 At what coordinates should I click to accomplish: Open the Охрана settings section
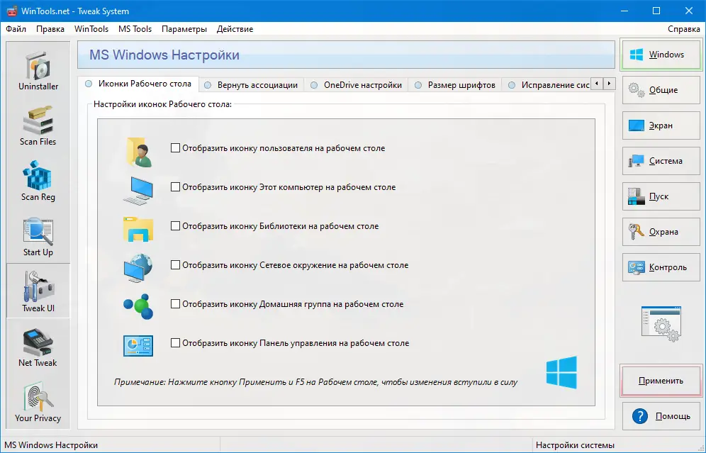[x=661, y=232]
